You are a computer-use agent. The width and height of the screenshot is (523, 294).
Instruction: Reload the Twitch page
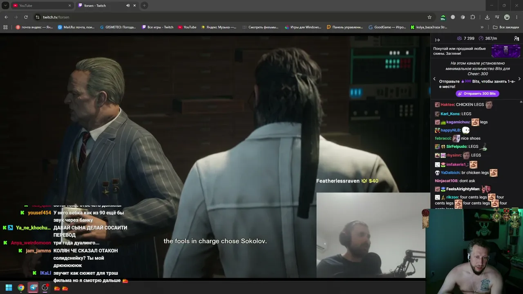[x=26, y=17]
